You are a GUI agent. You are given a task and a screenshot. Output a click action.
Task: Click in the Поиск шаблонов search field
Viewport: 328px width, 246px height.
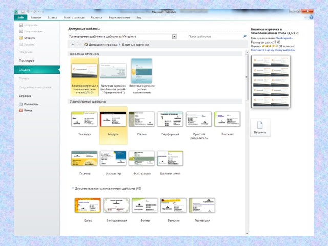[x=213, y=37]
